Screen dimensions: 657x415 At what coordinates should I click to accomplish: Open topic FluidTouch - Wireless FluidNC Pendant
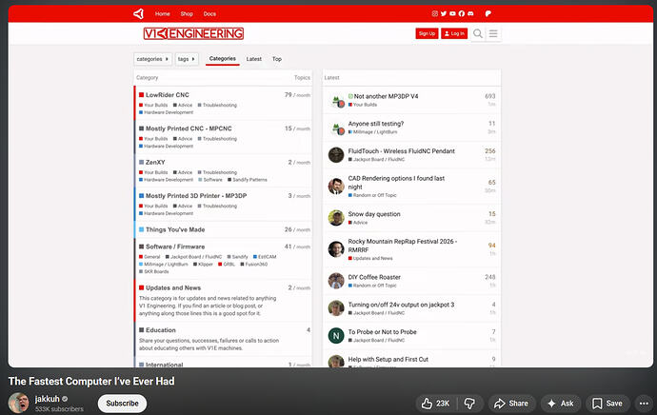(x=402, y=151)
